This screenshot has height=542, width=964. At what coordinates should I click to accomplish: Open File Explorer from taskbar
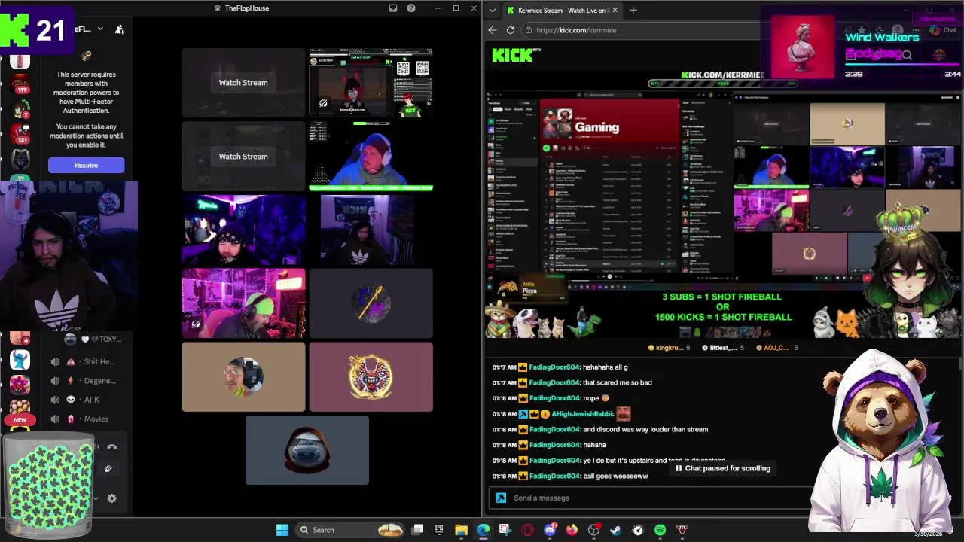[462, 530]
